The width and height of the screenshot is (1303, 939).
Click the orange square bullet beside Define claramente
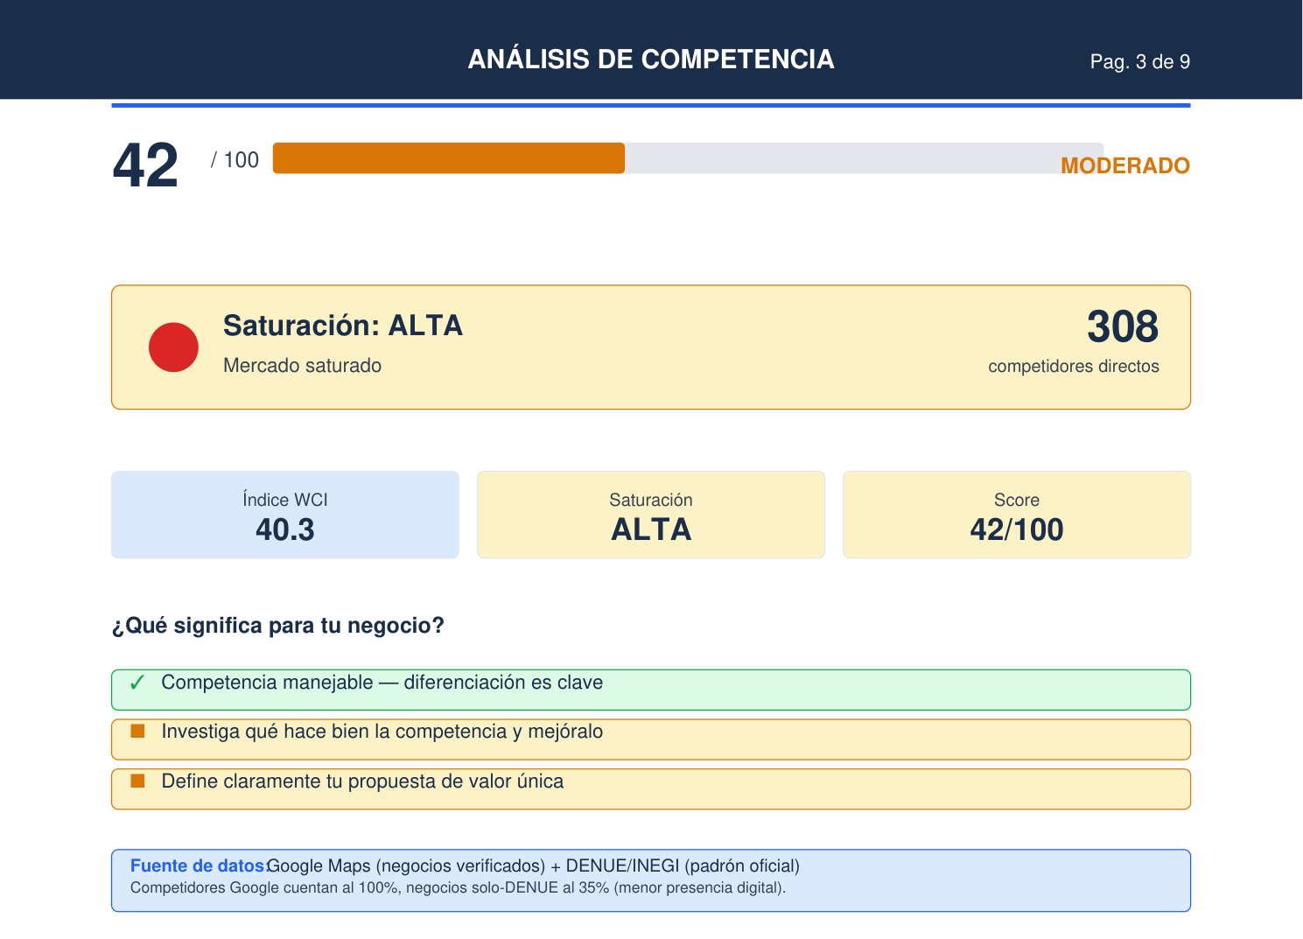pos(137,781)
